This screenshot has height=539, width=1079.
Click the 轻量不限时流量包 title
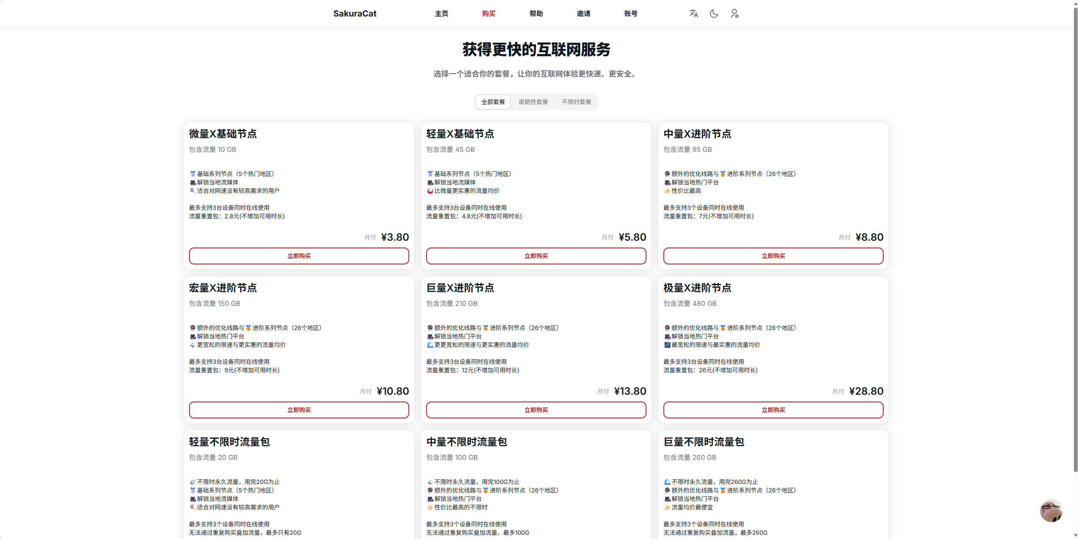coord(229,442)
